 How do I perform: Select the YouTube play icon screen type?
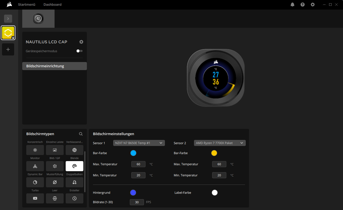pyautogui.click(x=35, y=198)
